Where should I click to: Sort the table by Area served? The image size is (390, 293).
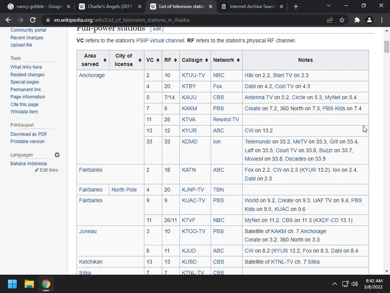point(105,60)
